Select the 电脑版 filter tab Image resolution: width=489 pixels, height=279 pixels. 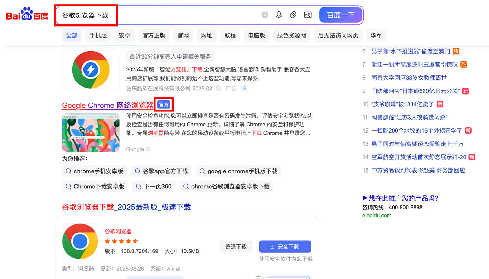coord(257,35)
